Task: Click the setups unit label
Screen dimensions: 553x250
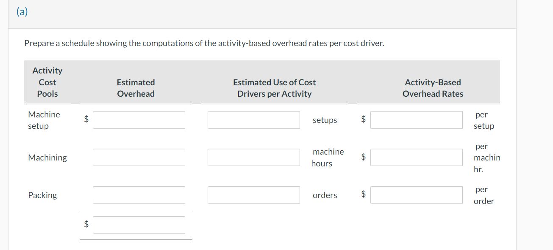Action: point(325,120)
